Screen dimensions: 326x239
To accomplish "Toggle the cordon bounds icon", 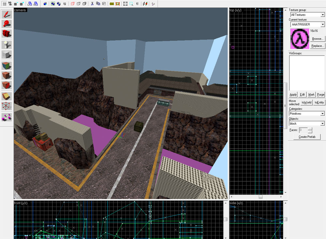I will pyautogui.click(x=112, y=4).
